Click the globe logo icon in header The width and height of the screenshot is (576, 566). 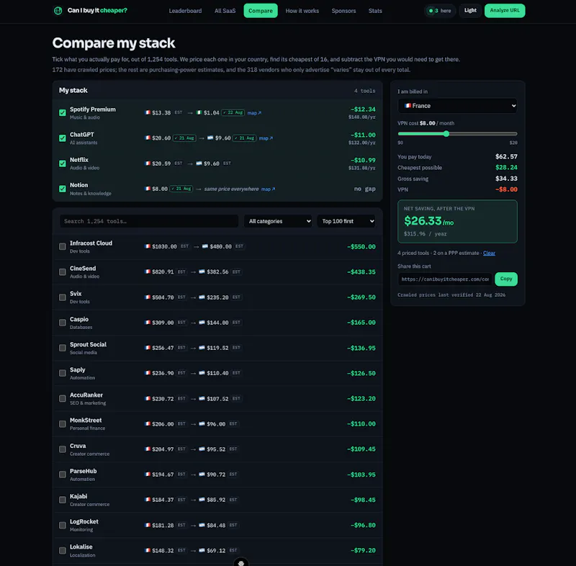58,11
